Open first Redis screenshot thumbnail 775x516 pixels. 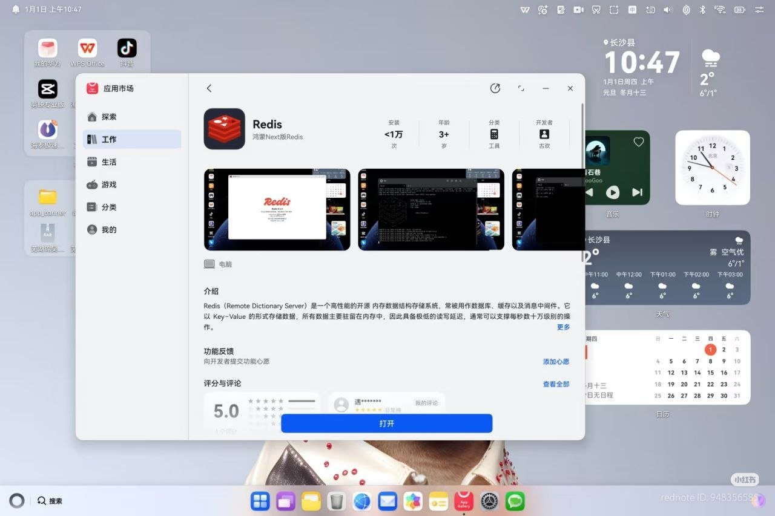point(277,209)
